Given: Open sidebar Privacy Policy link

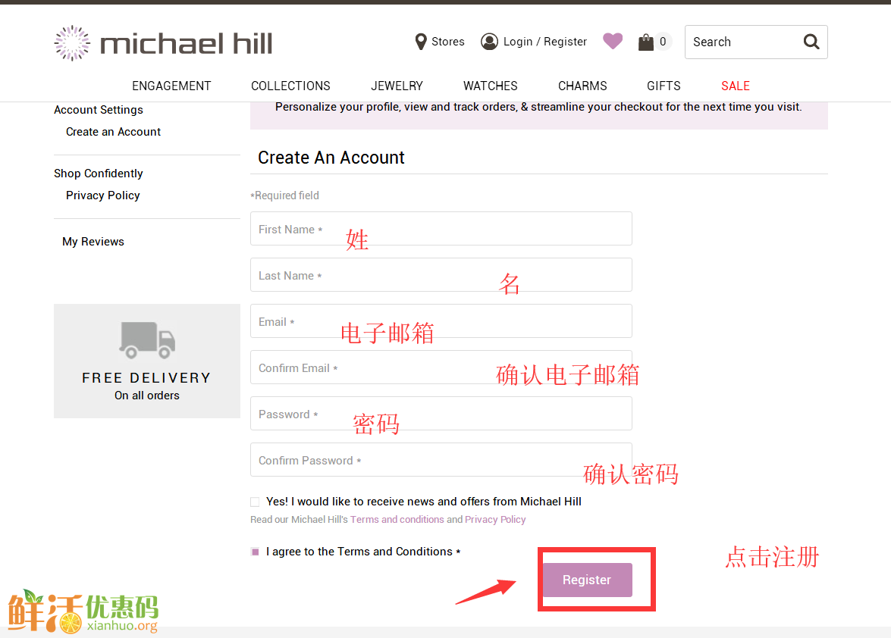Looking at the screenshot, I should pos(103,195).
